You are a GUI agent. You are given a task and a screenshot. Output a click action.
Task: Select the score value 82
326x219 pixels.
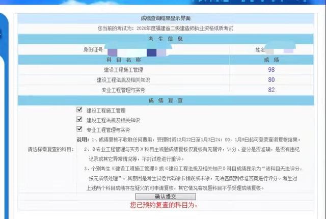point(271,90)
